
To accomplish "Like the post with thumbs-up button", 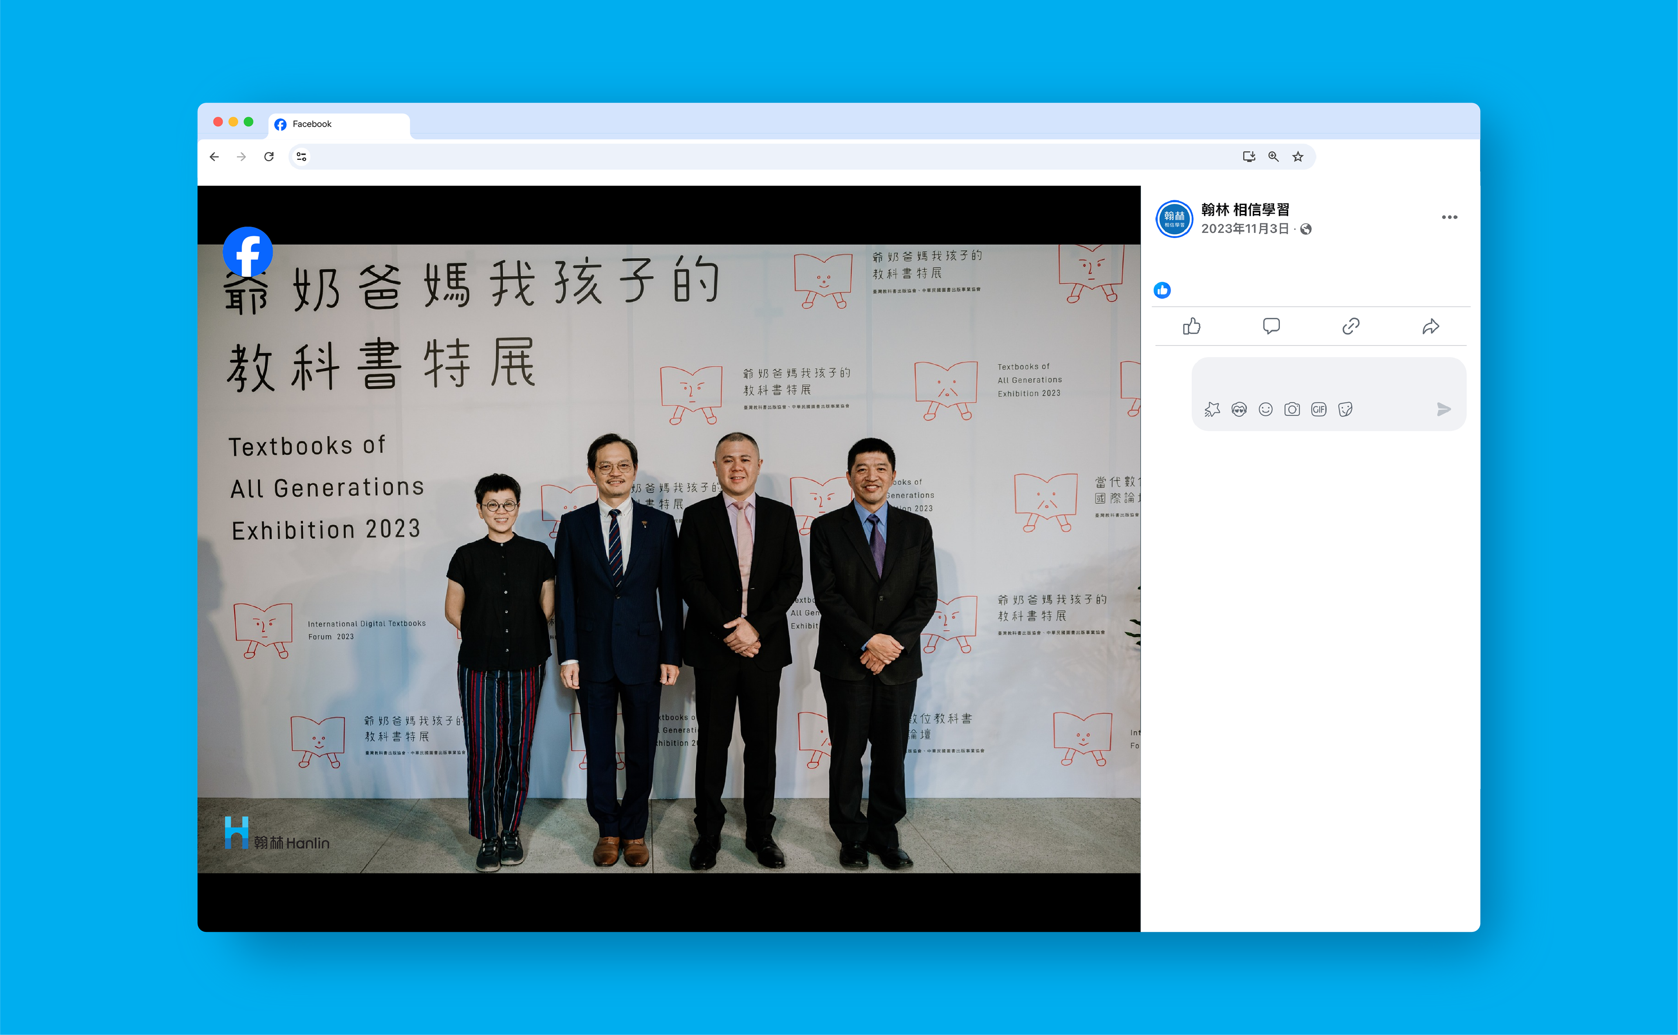I will click(x=1191, y=326).
